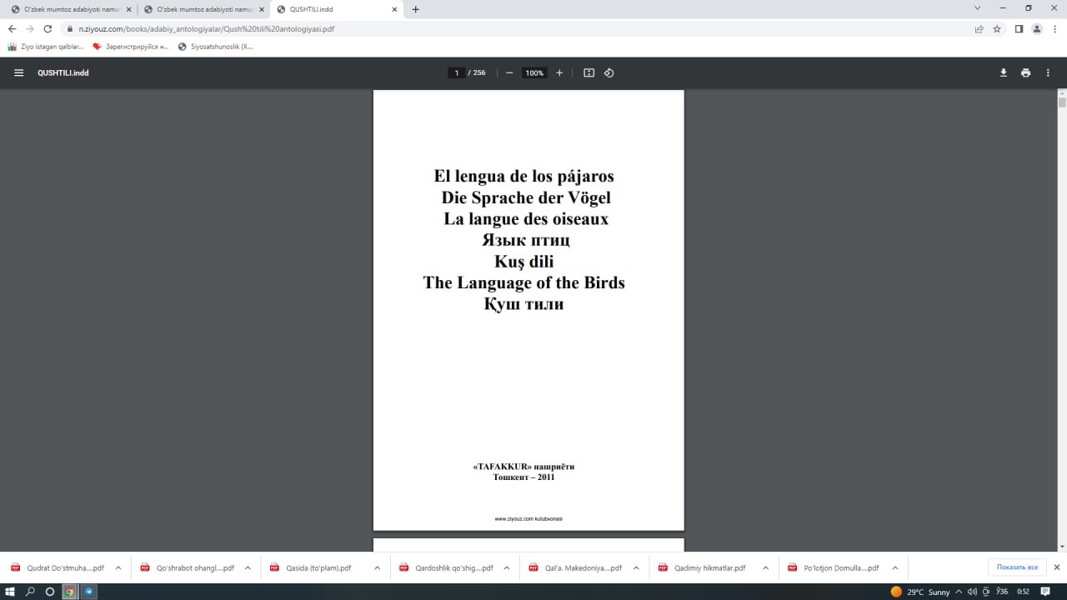Expand options for Qadimiy hikmatlar.pdf download

765,567
